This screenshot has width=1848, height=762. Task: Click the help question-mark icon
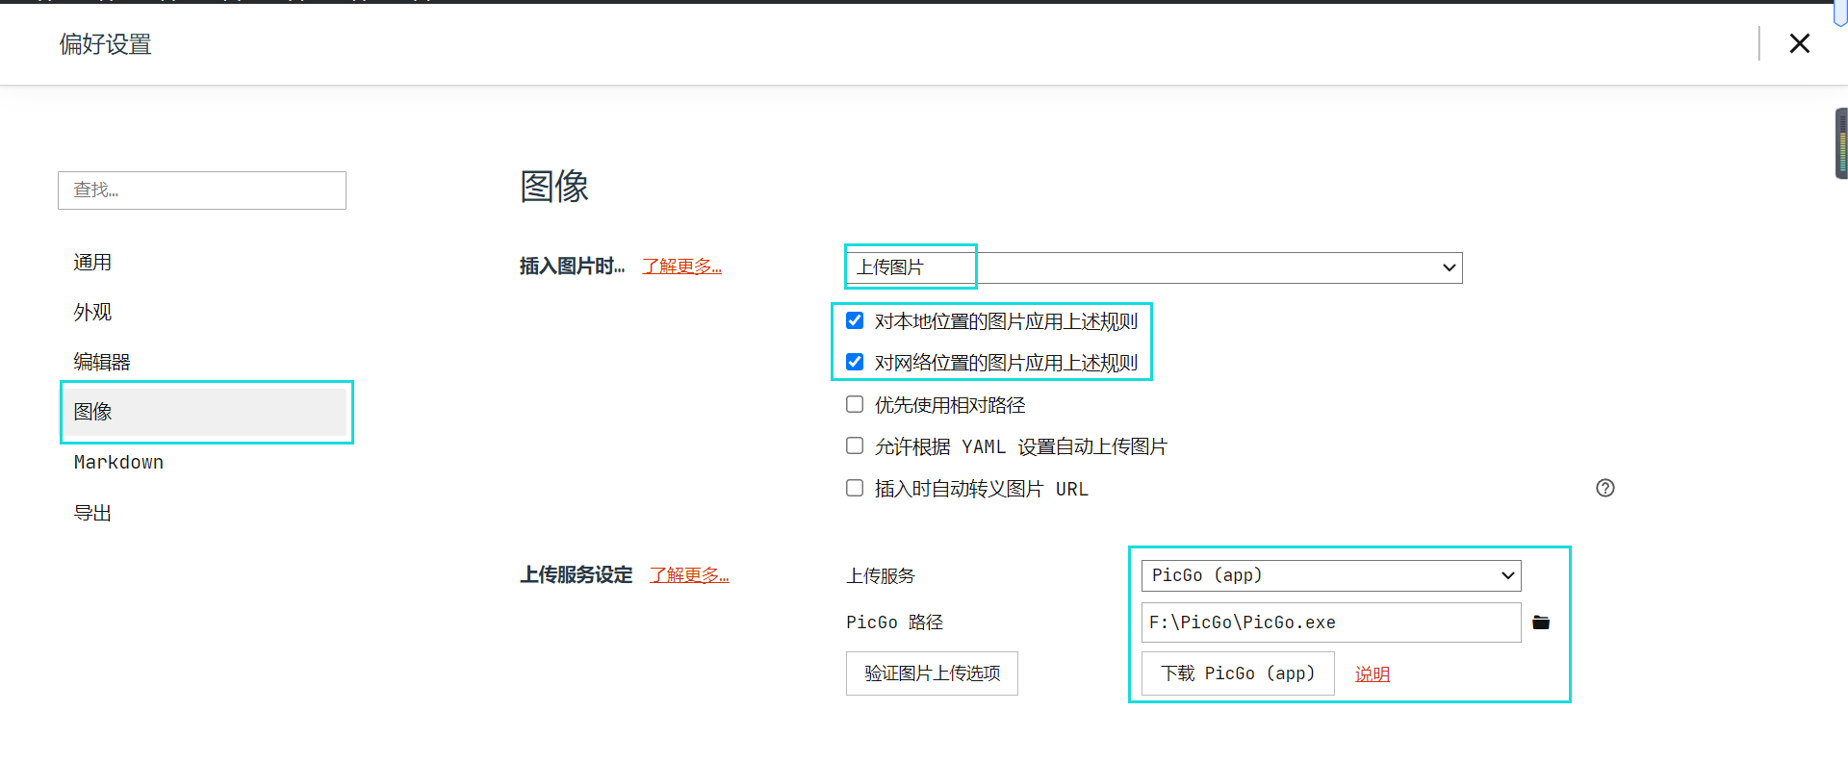click(1604, 488)
